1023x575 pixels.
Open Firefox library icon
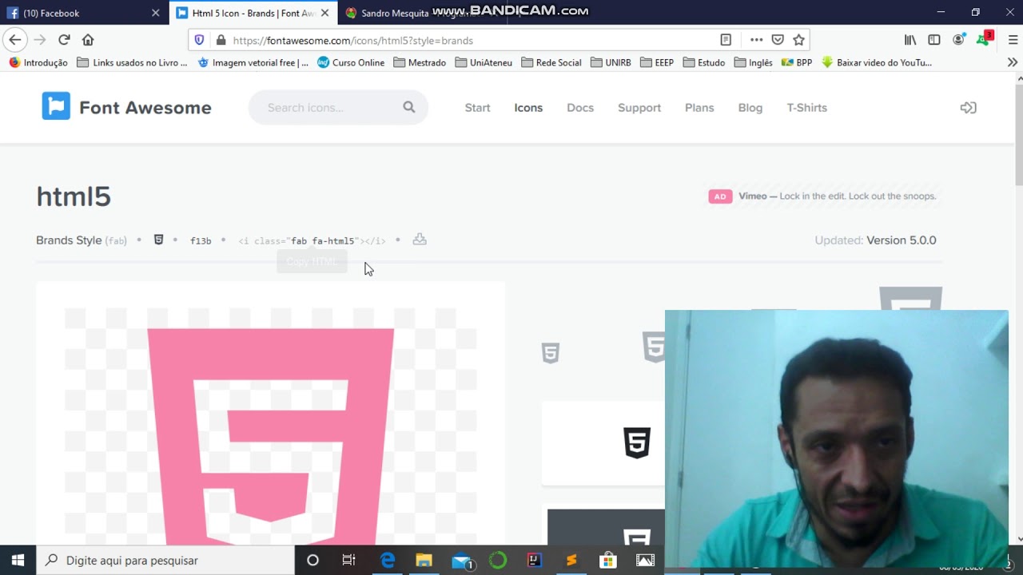pyautogui.click(x=910, y=40)
